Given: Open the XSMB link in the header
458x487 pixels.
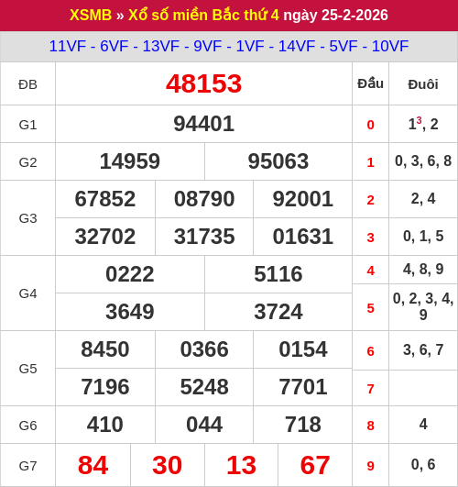Looking at the screenshot, I should pos(91,15).
